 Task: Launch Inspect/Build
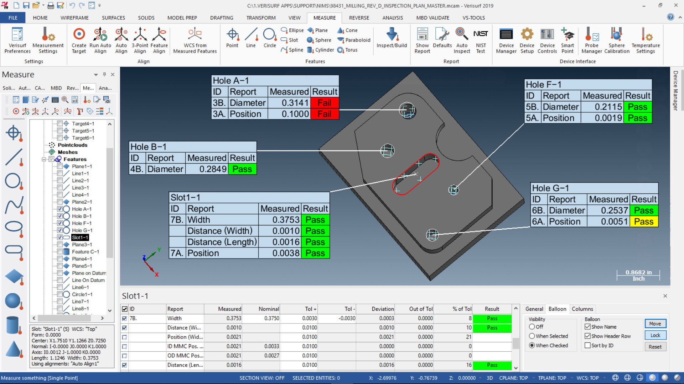coord(391,40)
